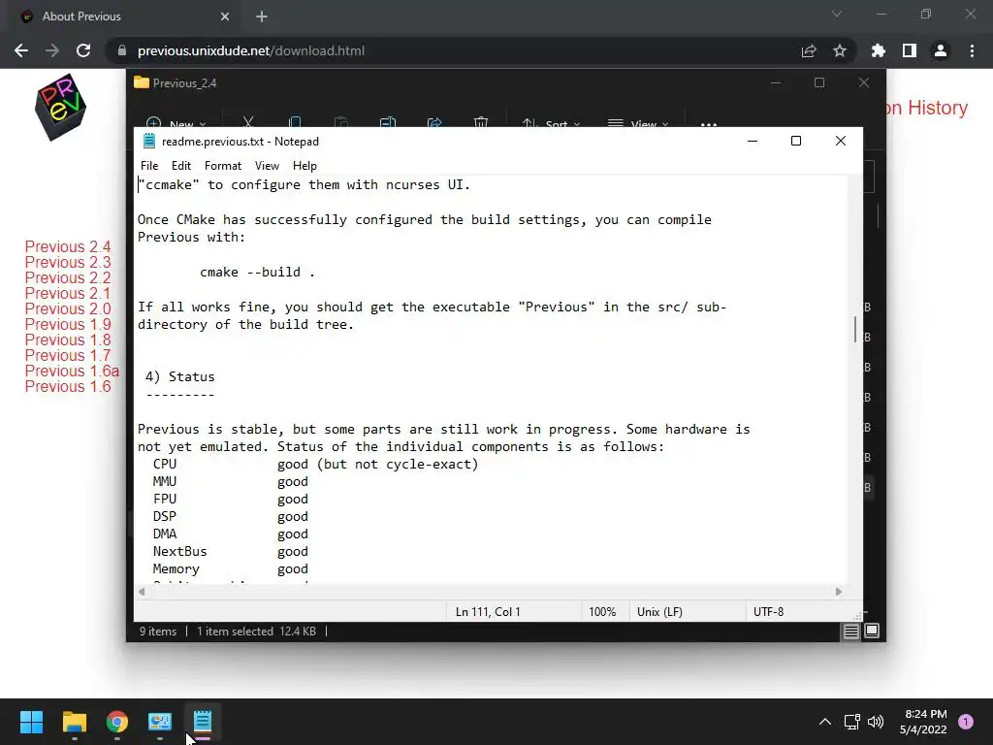Screen dimensions: 993x745
Task: Click the UTF-8 encoding status
Action: [768, 612]
